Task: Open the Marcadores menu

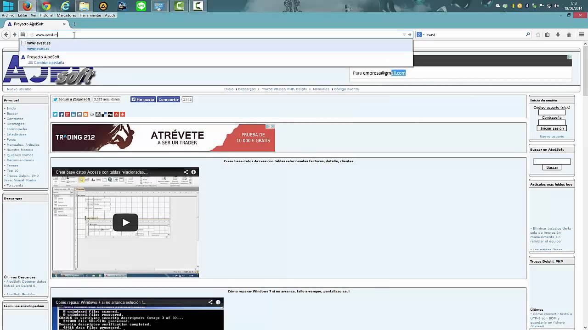Action: 66,15
